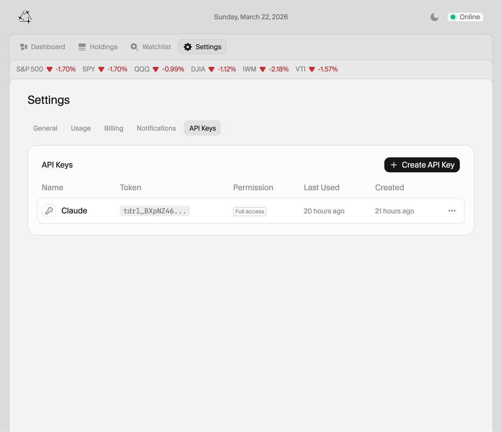Click the QQQ ticker entry
Viewport: 502px width, 432px height.
[x=159, y=69]
